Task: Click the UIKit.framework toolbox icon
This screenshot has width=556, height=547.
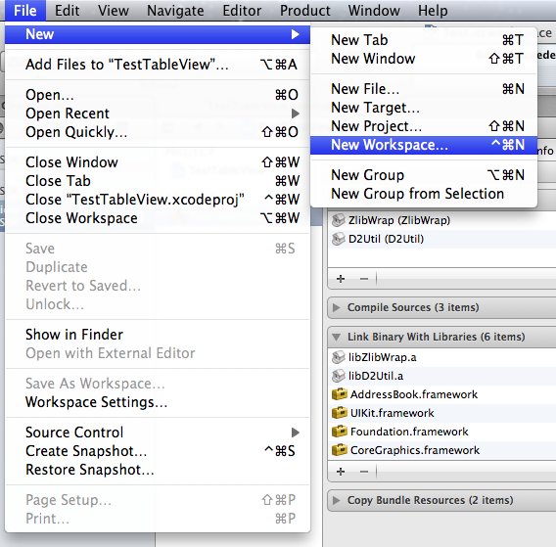Action: coord(340,413)
